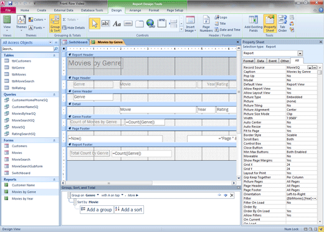324x232 pixels.
Task: Choose the Hyperlink globe control tool
Action: [x=151, y=23]
